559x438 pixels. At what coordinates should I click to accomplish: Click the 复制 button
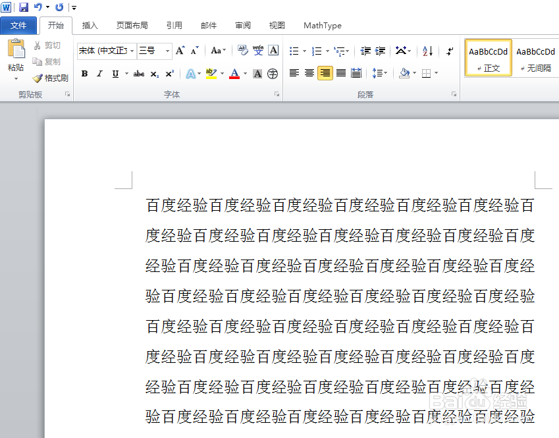pyautogui.click(x=47, y=62)
